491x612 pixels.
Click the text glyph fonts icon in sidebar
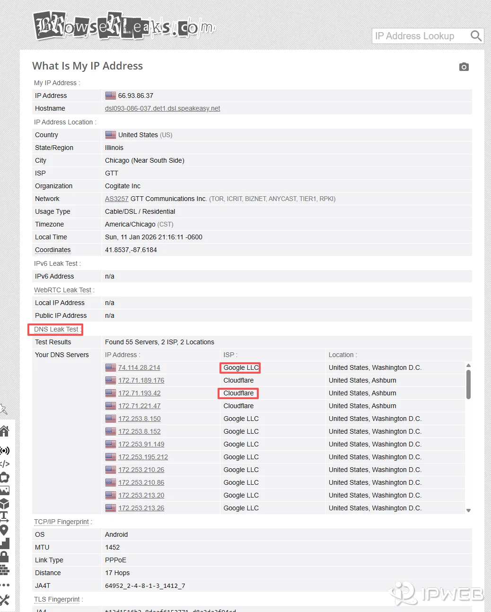tap(5, 517)
